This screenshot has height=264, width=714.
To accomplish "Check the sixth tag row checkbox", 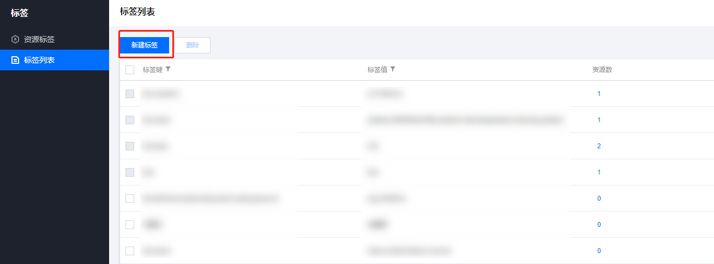I will pos(130,225).
